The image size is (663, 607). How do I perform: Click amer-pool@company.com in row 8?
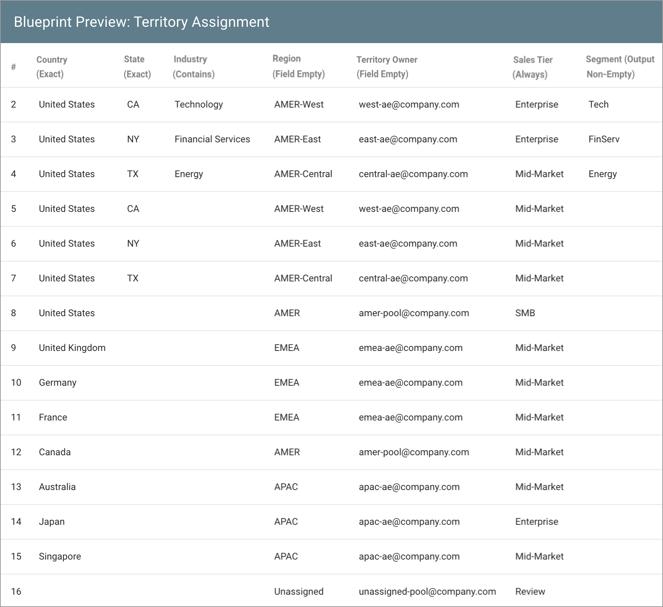[414, 313]
